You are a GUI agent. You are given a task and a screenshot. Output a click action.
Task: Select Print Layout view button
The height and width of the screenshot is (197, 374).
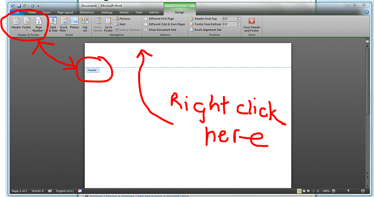(x=299, y=191)
